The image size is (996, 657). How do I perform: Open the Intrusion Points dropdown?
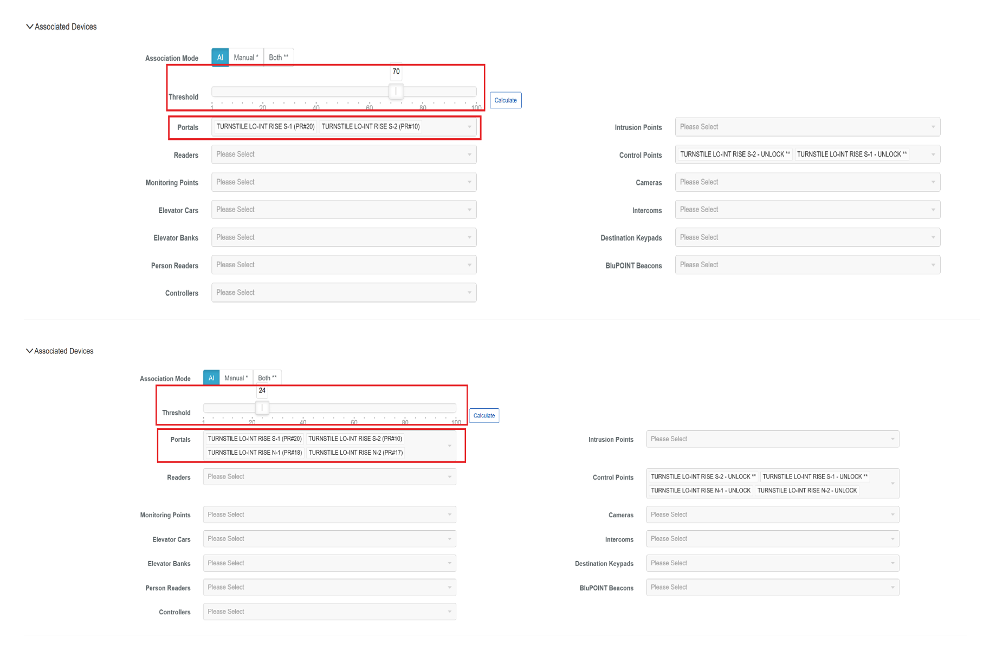pyautogui.click(x=807, y=126)
